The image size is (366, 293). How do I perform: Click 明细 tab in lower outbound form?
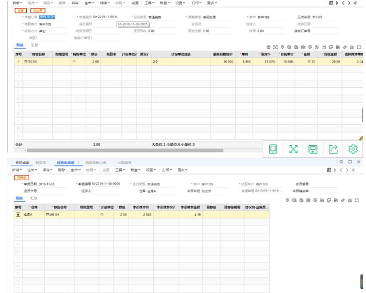[x=19, y=198]
